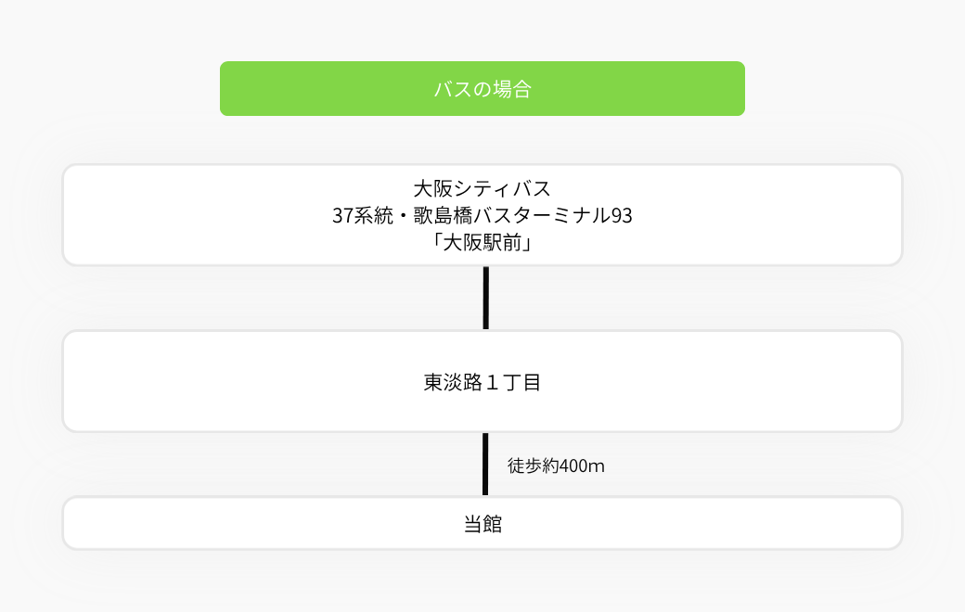Select the 歌島橋バスターミナル93 text
The image size is (965, 612).
point(522,215)
